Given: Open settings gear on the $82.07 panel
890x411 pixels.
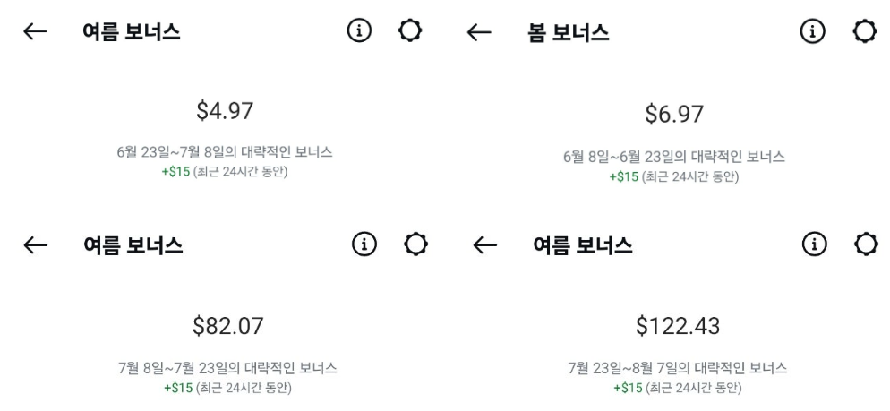Looking at the screenshot, I should [x=416, y=244].
